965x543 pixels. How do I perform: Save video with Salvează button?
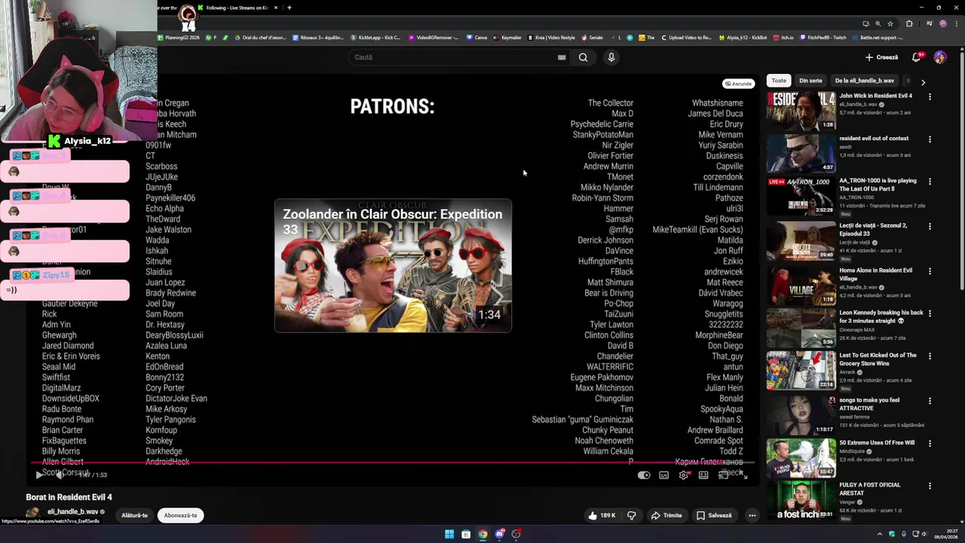click(714, 516)
